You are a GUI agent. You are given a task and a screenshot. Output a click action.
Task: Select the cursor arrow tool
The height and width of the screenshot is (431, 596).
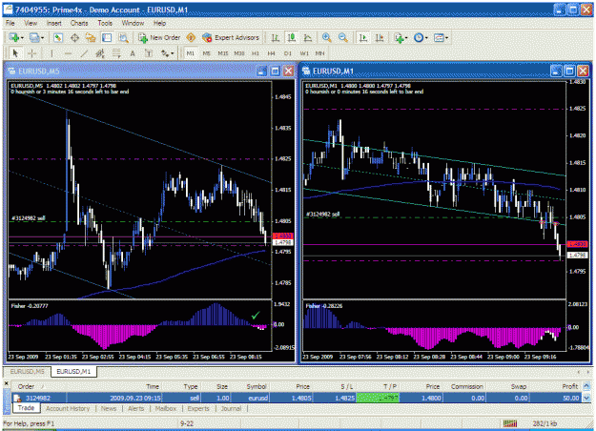[15, 53]
